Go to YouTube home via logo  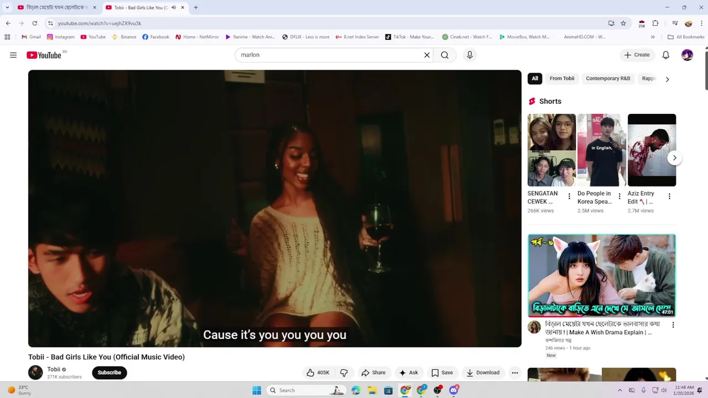point(44,55)
